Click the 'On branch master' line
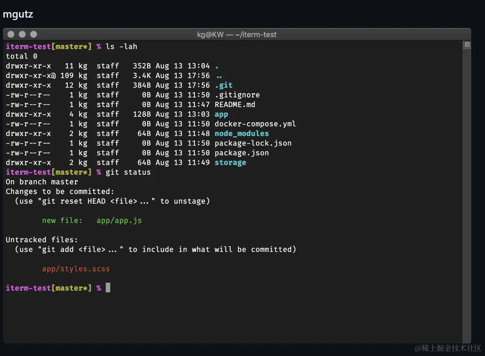 click(42, 182)
